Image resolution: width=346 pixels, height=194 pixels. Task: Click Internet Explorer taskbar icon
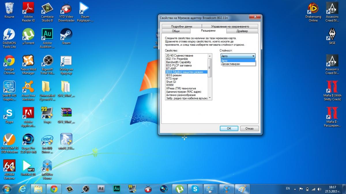click(22, 189)
